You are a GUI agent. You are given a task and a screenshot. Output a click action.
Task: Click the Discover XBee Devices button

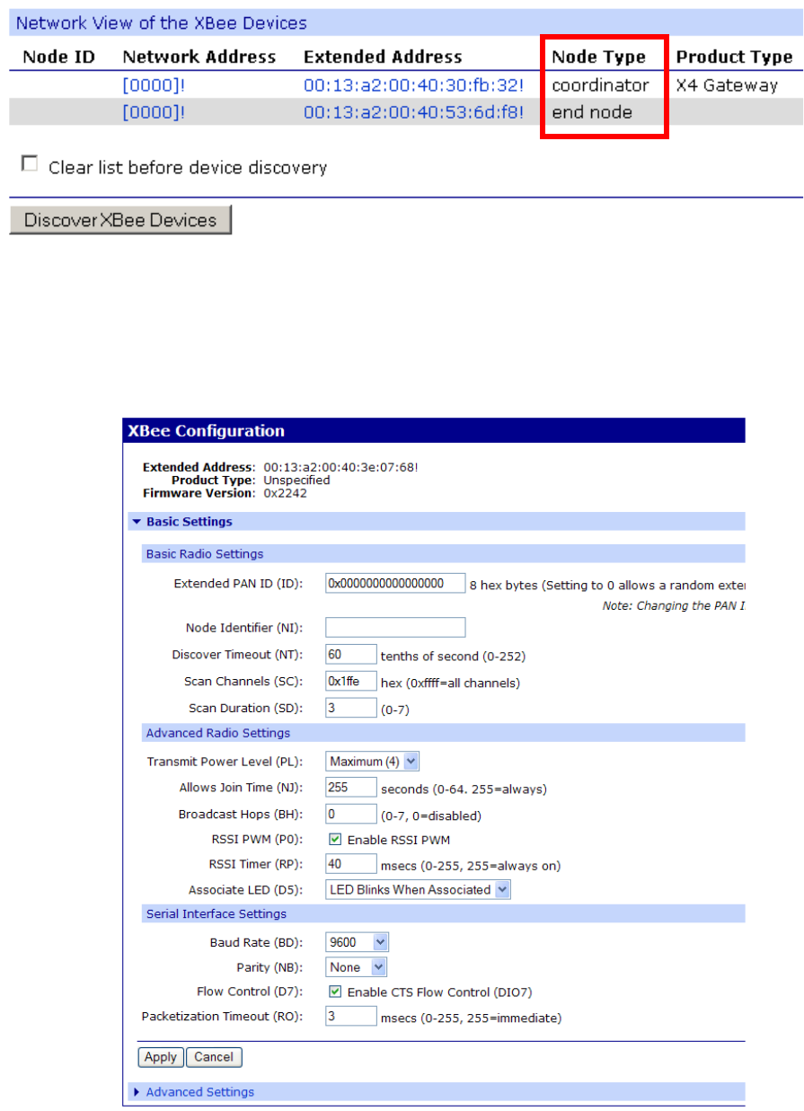(120, 220)
